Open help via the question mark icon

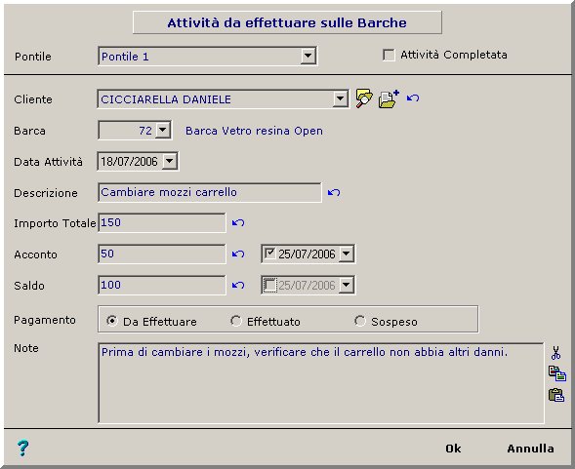[22, 448]
